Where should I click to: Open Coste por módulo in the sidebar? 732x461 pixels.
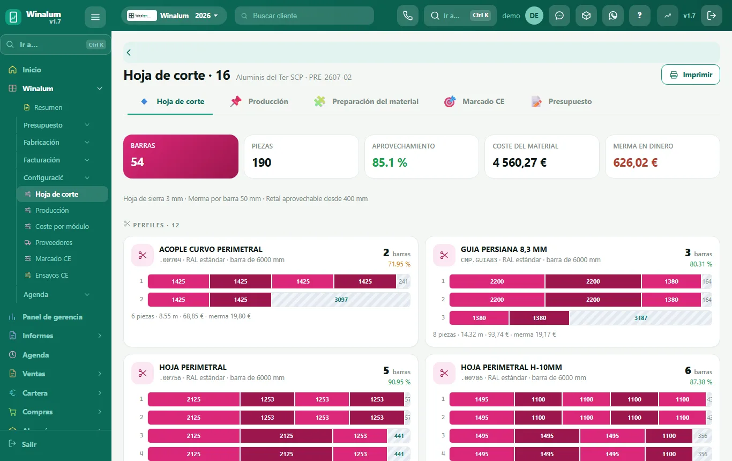(62, 226)
